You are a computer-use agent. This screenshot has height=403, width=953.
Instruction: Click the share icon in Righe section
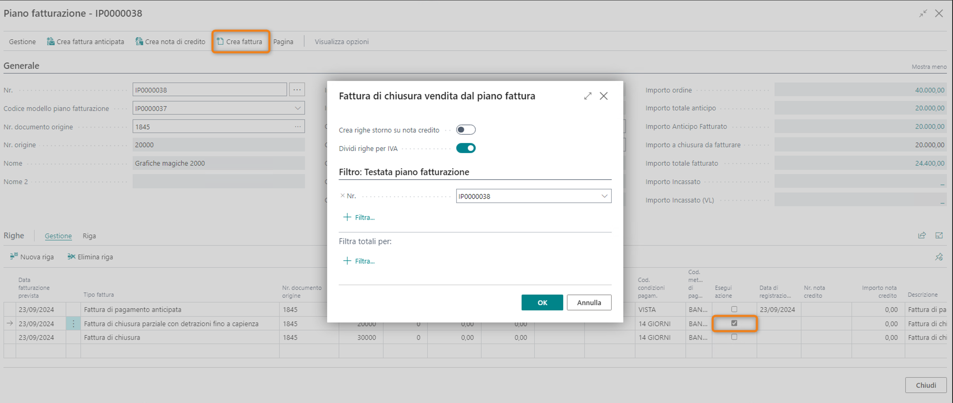(x=922, y=236)
